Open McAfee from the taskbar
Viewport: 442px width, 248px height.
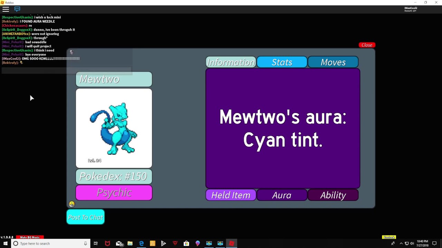point(107,244)
